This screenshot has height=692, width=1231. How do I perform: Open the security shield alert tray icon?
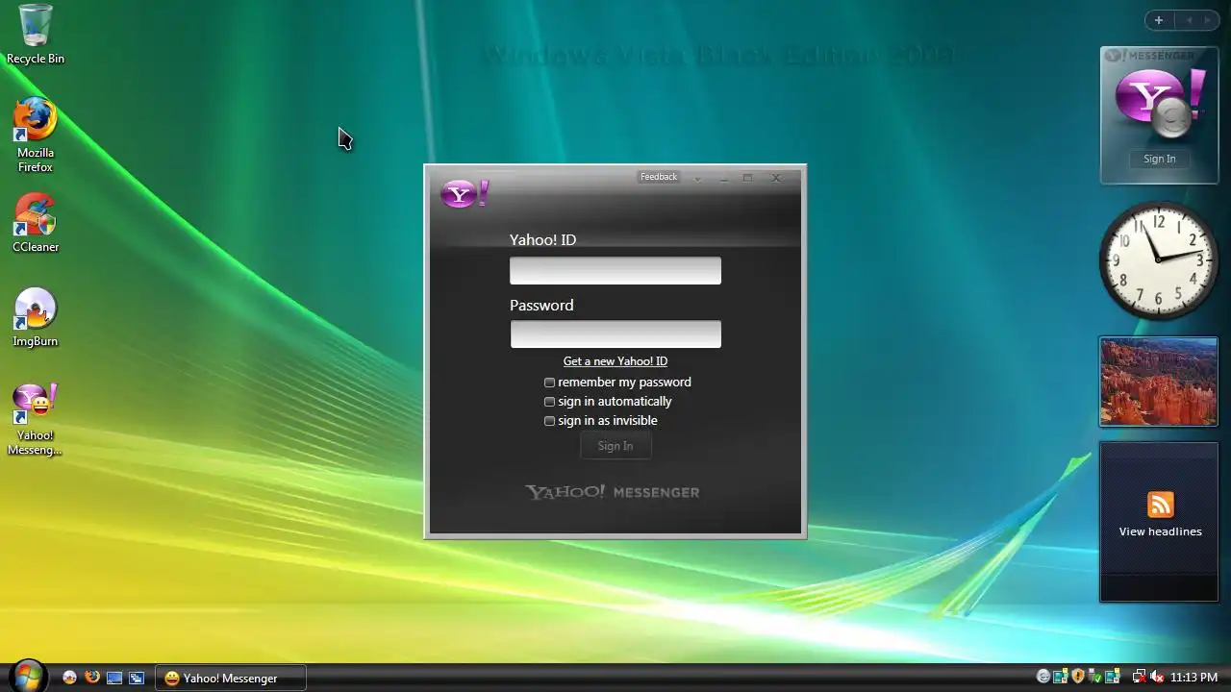1078,677
